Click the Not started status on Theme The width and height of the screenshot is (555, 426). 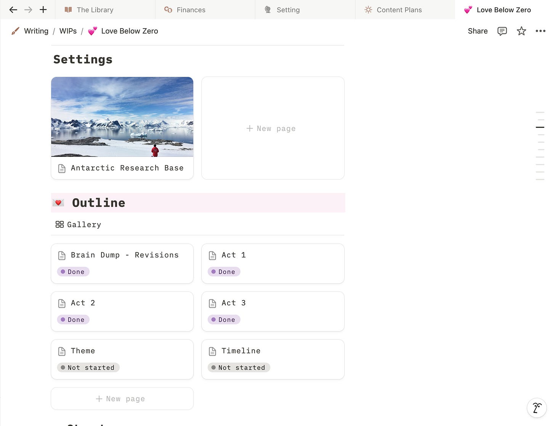(x=88, y=368)
